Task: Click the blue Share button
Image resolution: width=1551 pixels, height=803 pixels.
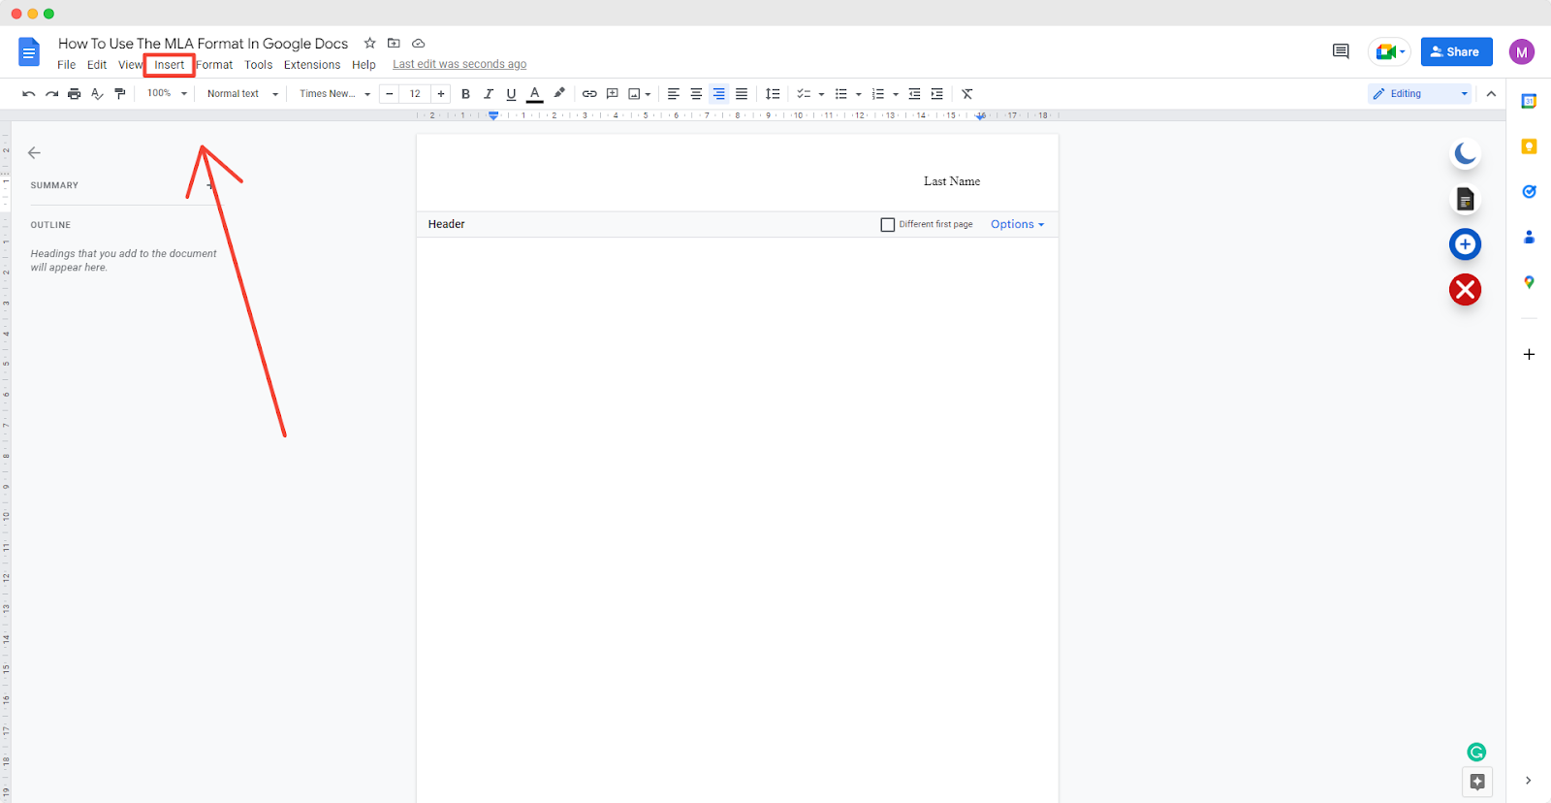Action: [1457, 51]
